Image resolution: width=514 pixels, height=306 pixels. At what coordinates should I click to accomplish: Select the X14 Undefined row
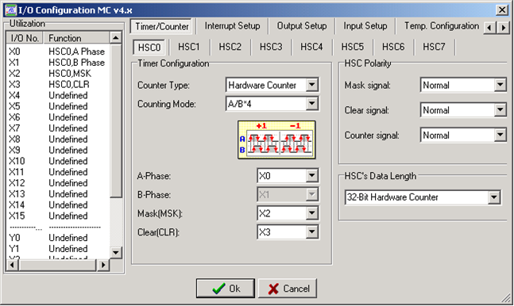pos(58,205)
